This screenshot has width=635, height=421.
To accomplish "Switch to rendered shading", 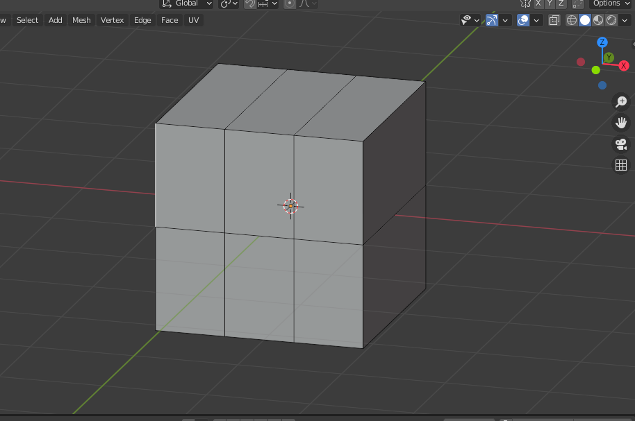I will click(x=611, y=20).
